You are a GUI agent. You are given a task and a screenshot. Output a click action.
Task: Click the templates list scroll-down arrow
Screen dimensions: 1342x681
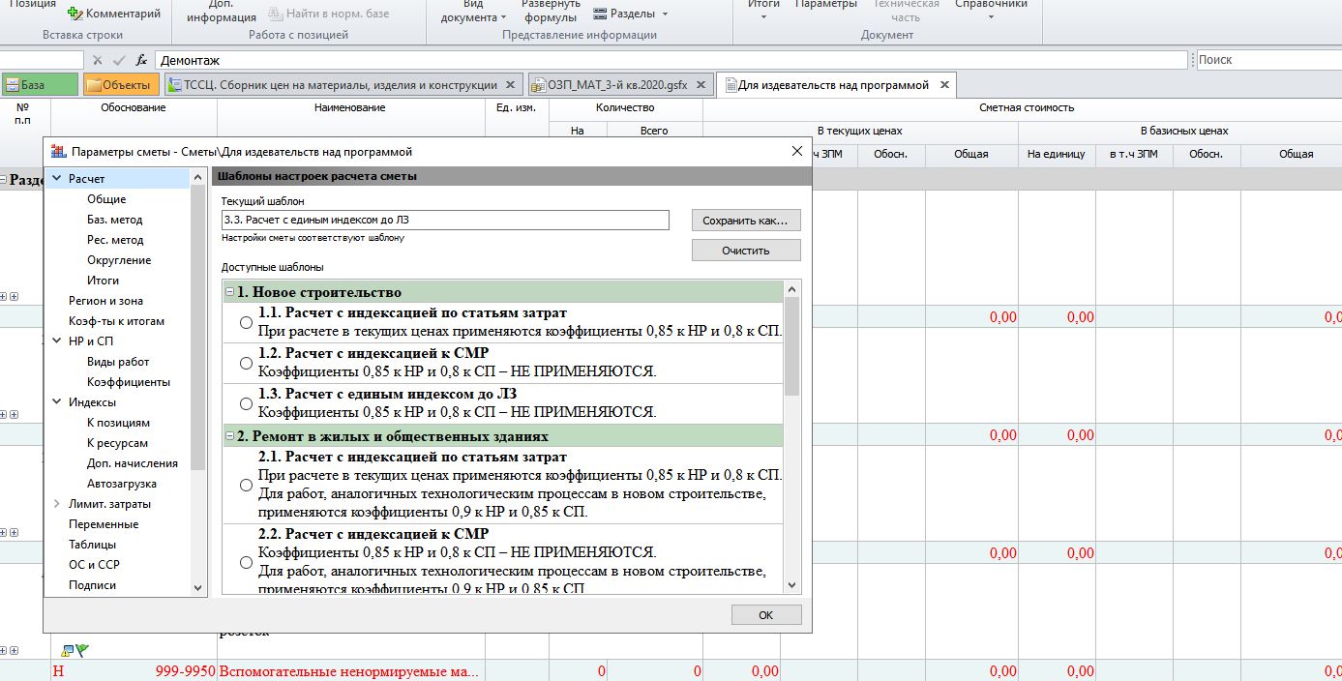click(x=792, y=585)
